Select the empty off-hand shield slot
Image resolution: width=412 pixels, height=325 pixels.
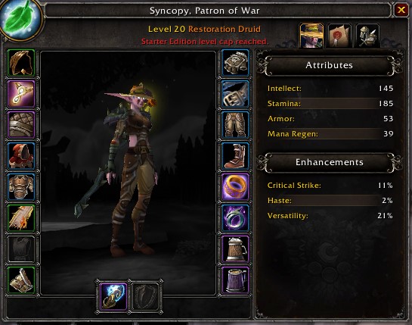(145, 296)
